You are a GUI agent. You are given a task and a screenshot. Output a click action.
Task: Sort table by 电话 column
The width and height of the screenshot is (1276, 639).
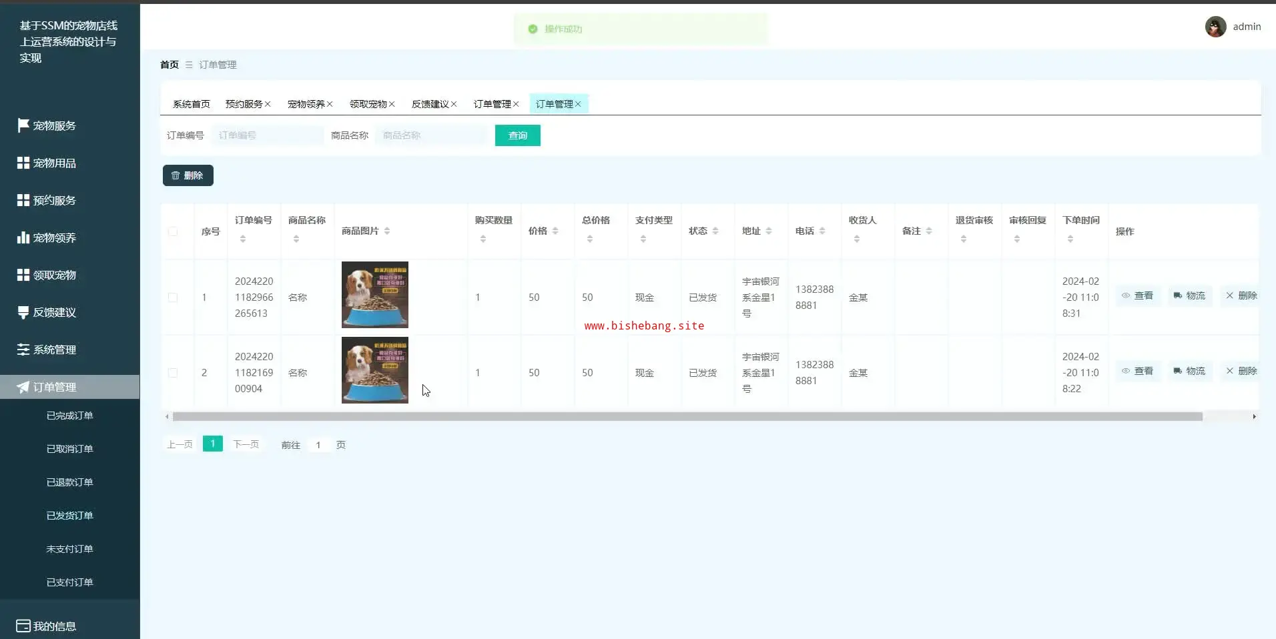pyautogui.click(x=822, y=231)
